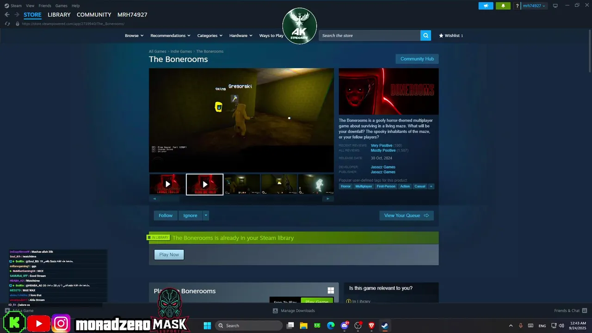Open the notifications bell icon

click(503, 6)
